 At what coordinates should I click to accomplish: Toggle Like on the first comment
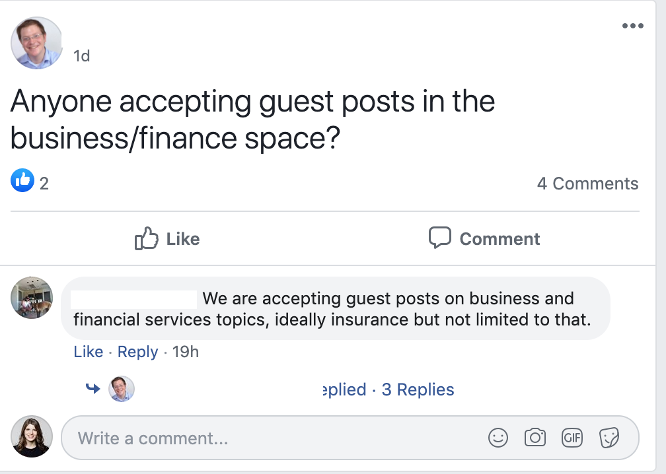[x=88, y=352]
